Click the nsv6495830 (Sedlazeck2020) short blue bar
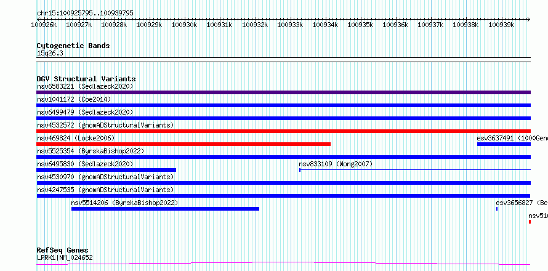The height and width of the screenshot is (271, 548). [107, 170]
